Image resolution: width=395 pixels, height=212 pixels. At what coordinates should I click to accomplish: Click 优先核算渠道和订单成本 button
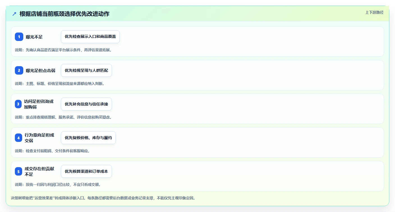pos(86,171)
